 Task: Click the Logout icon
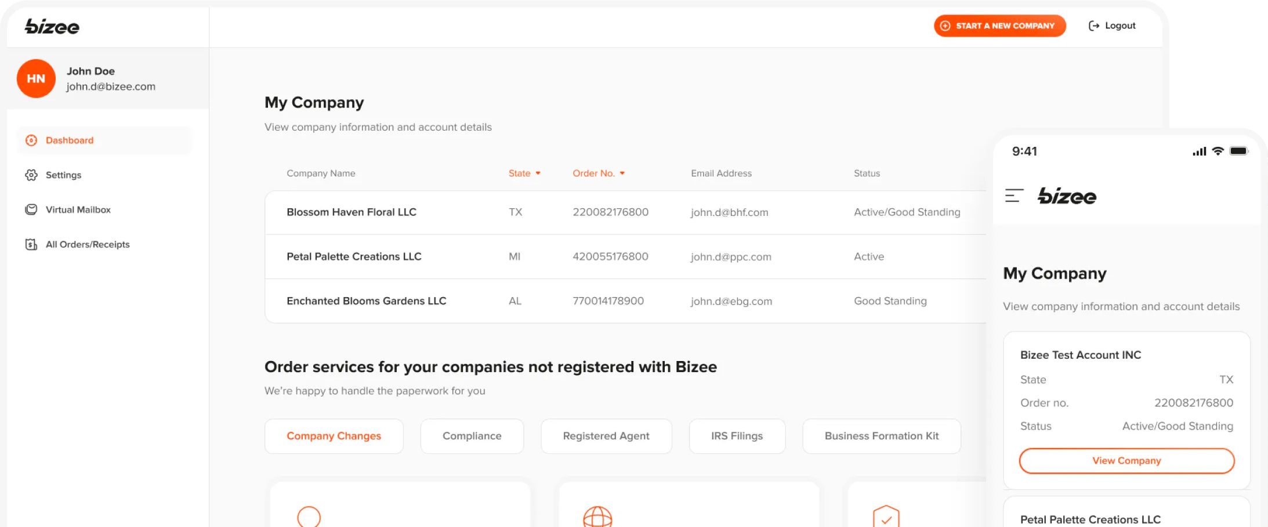click(1093, 26)
